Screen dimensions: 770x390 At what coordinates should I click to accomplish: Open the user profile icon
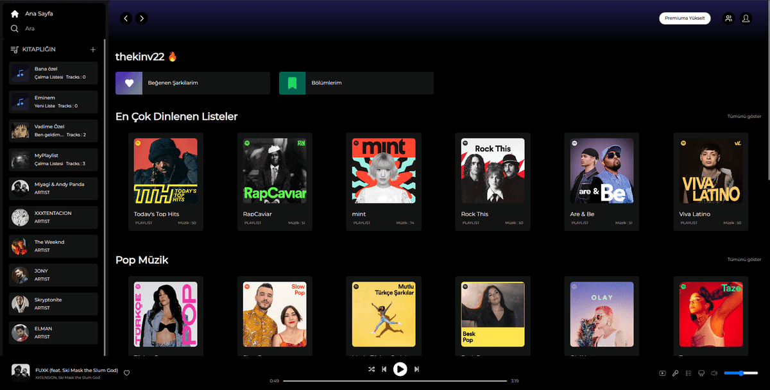[746, 19]
